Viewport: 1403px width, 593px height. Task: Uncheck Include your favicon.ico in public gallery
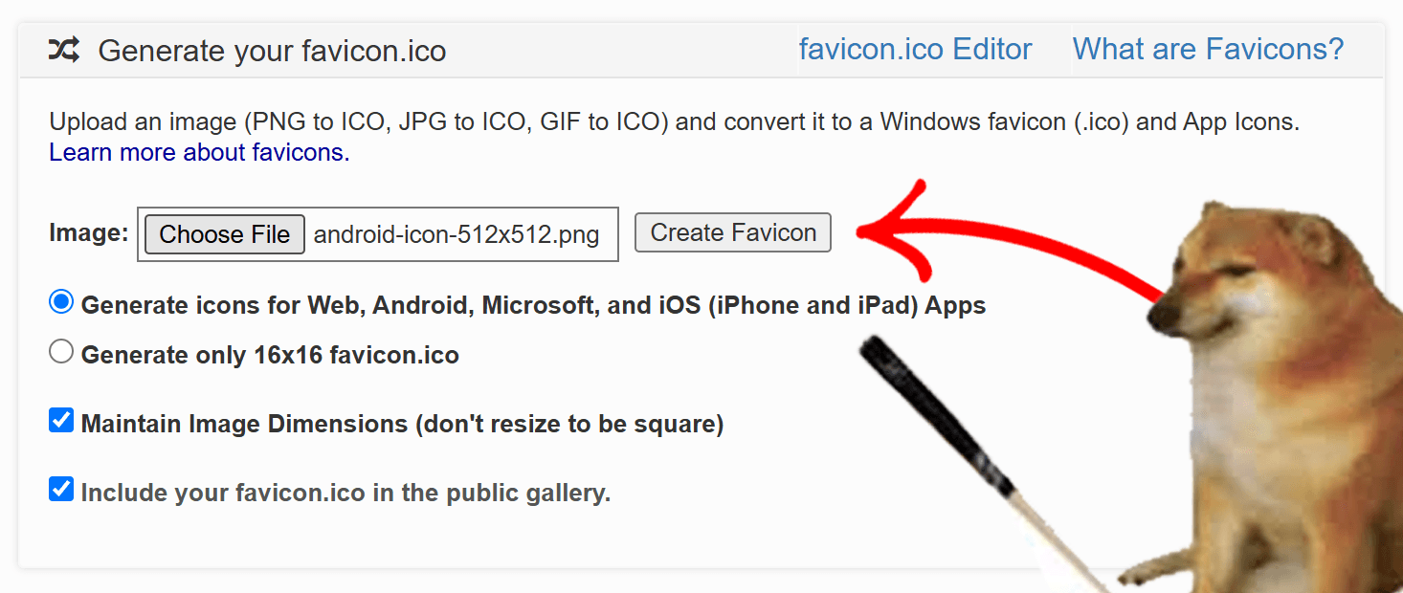click(x=60, y=490)
